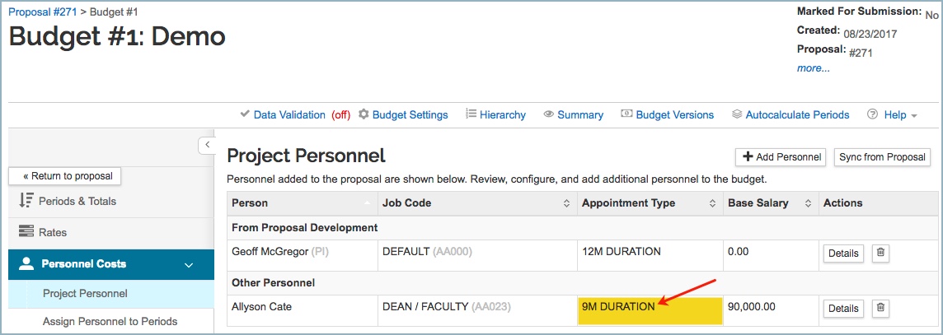943x335 pixels.
Task: Click Sync from Proposal button
Action: [x=882, y=157]
